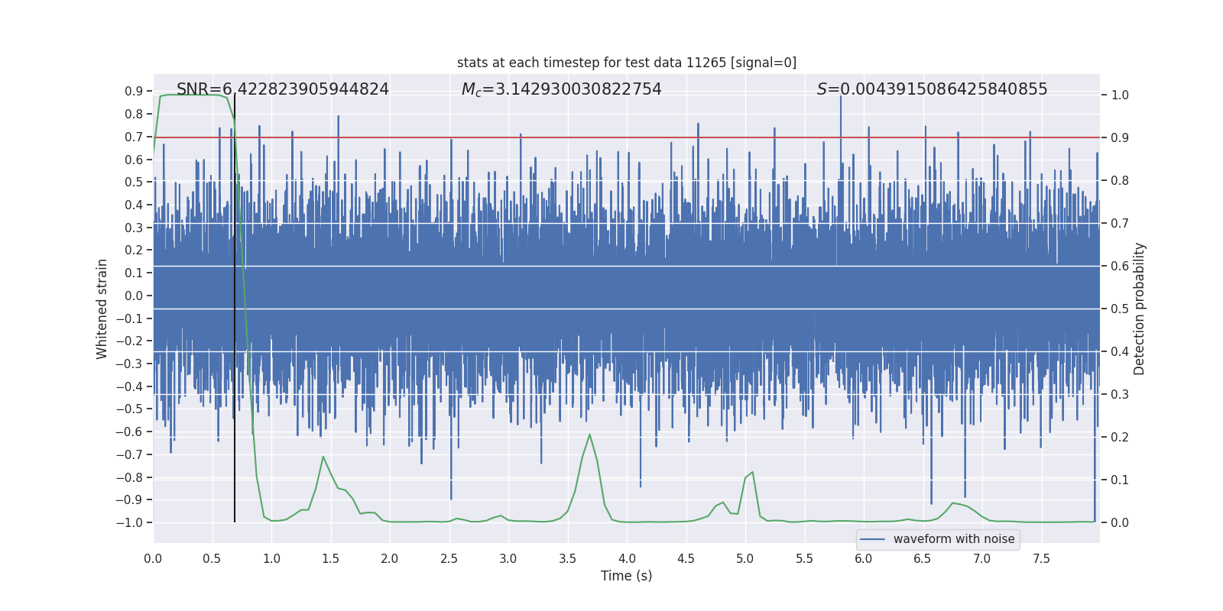Screen dimensions: 1223x611
Task: Click the 0.0 tick on the Whitened strain axis
Action: pos(134,296)
